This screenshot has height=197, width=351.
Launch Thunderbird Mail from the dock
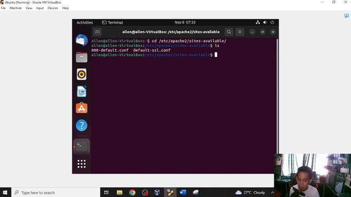coord(82,40)
